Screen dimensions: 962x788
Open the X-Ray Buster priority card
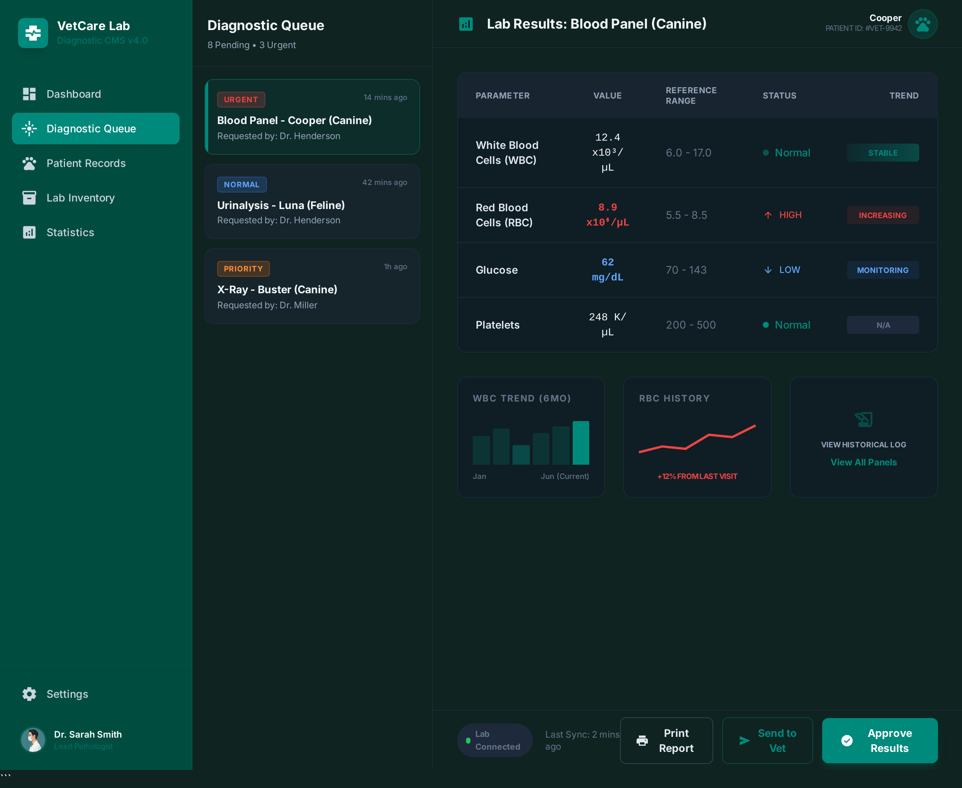pos(312,286)
